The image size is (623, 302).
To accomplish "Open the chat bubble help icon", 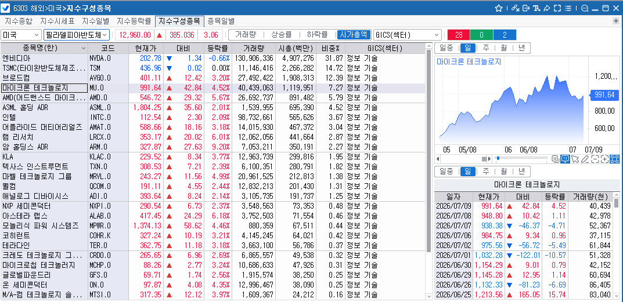I will click(x=585, y=8).
